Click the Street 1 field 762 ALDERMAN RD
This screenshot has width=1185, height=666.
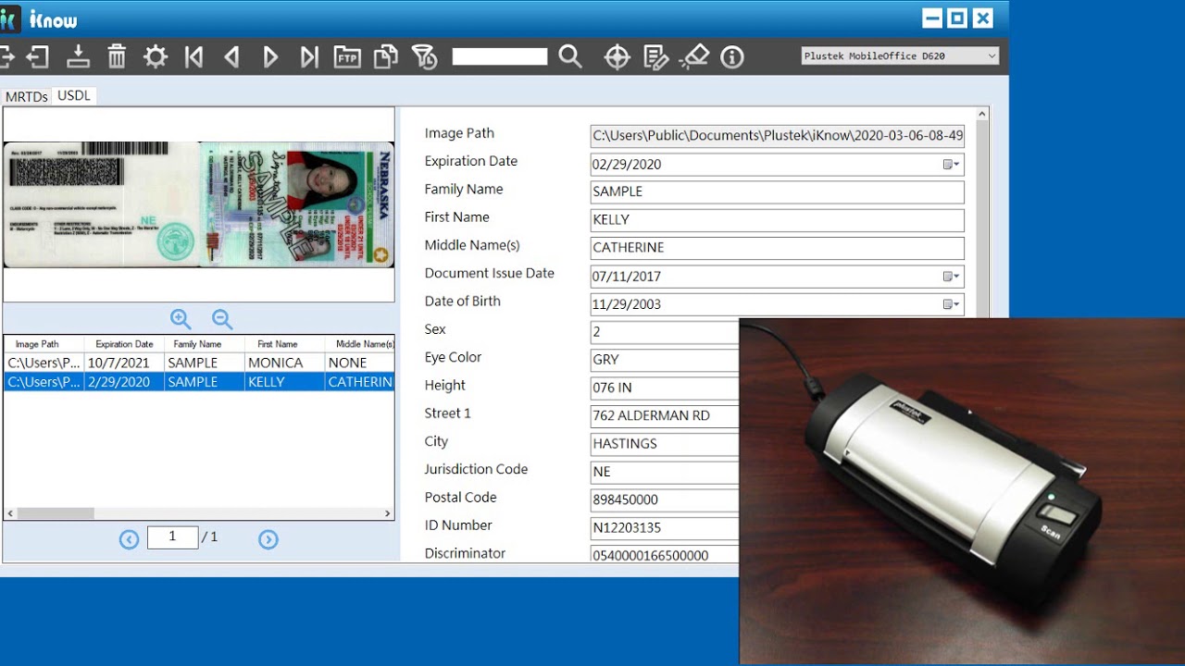tap(665, 416)
